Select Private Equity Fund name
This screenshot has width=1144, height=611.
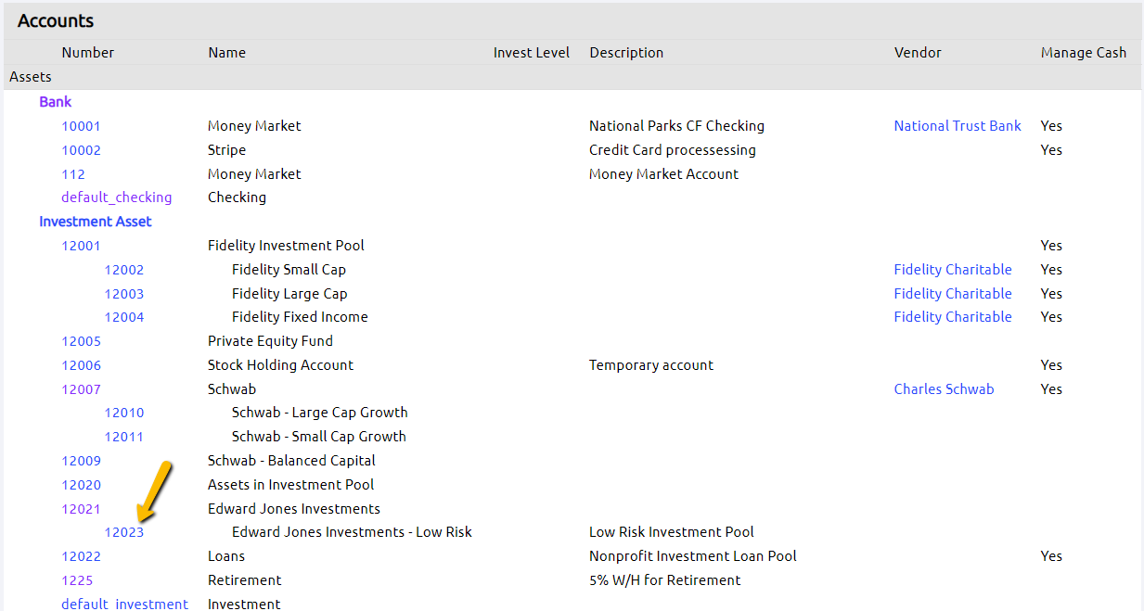[270, 341]
